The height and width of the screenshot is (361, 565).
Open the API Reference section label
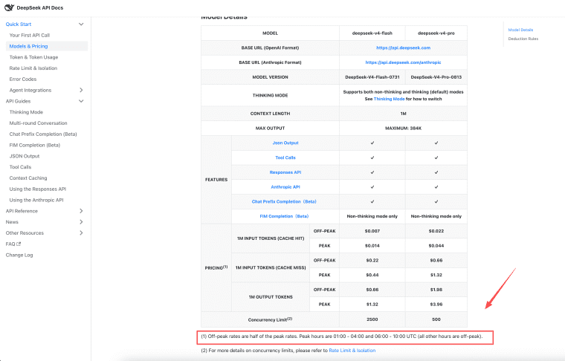coord(22,211)
